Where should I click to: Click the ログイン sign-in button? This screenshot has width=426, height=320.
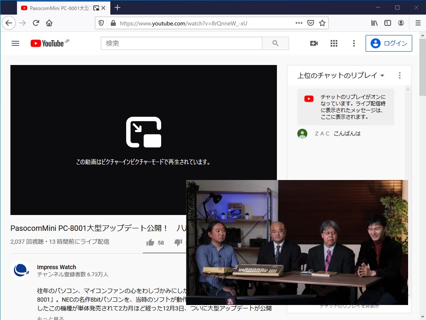(x=389, y=43)
